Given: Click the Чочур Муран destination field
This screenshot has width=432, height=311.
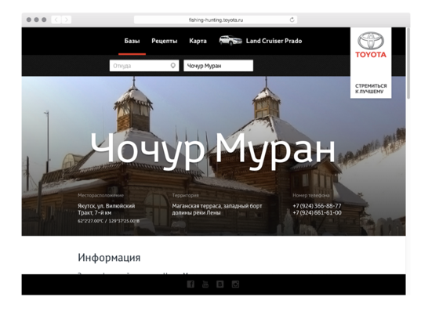Looking at the screenshot, I should click(x=218, y=66).
